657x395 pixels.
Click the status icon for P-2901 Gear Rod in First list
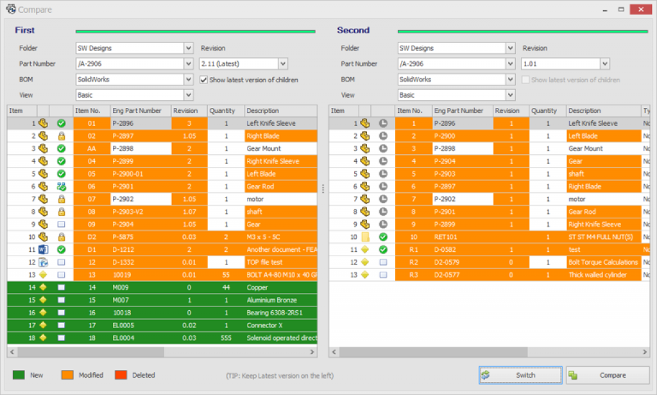(62, 186)
